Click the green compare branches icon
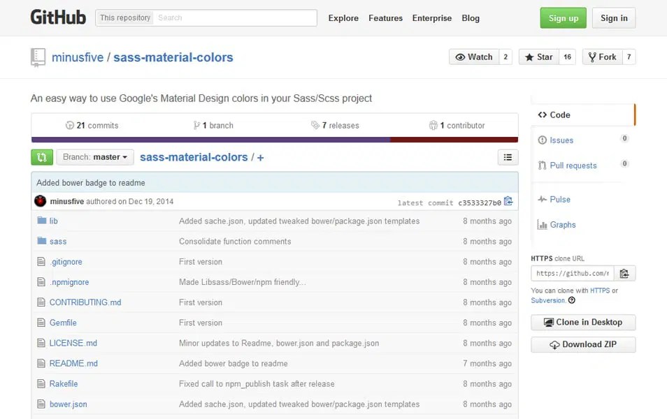Screen dimensions: 667x419 point(41,156)
